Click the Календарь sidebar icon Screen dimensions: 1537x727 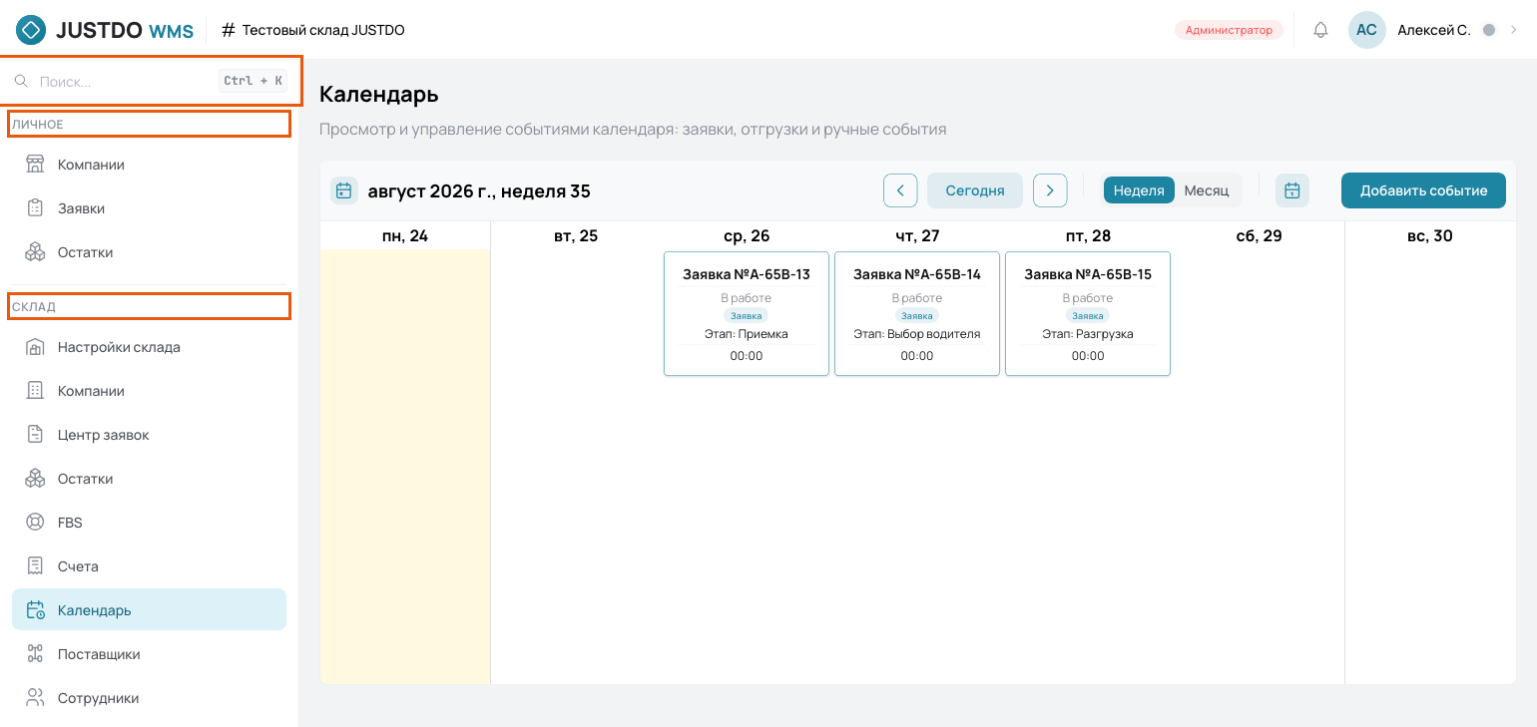tap(35, 610)
